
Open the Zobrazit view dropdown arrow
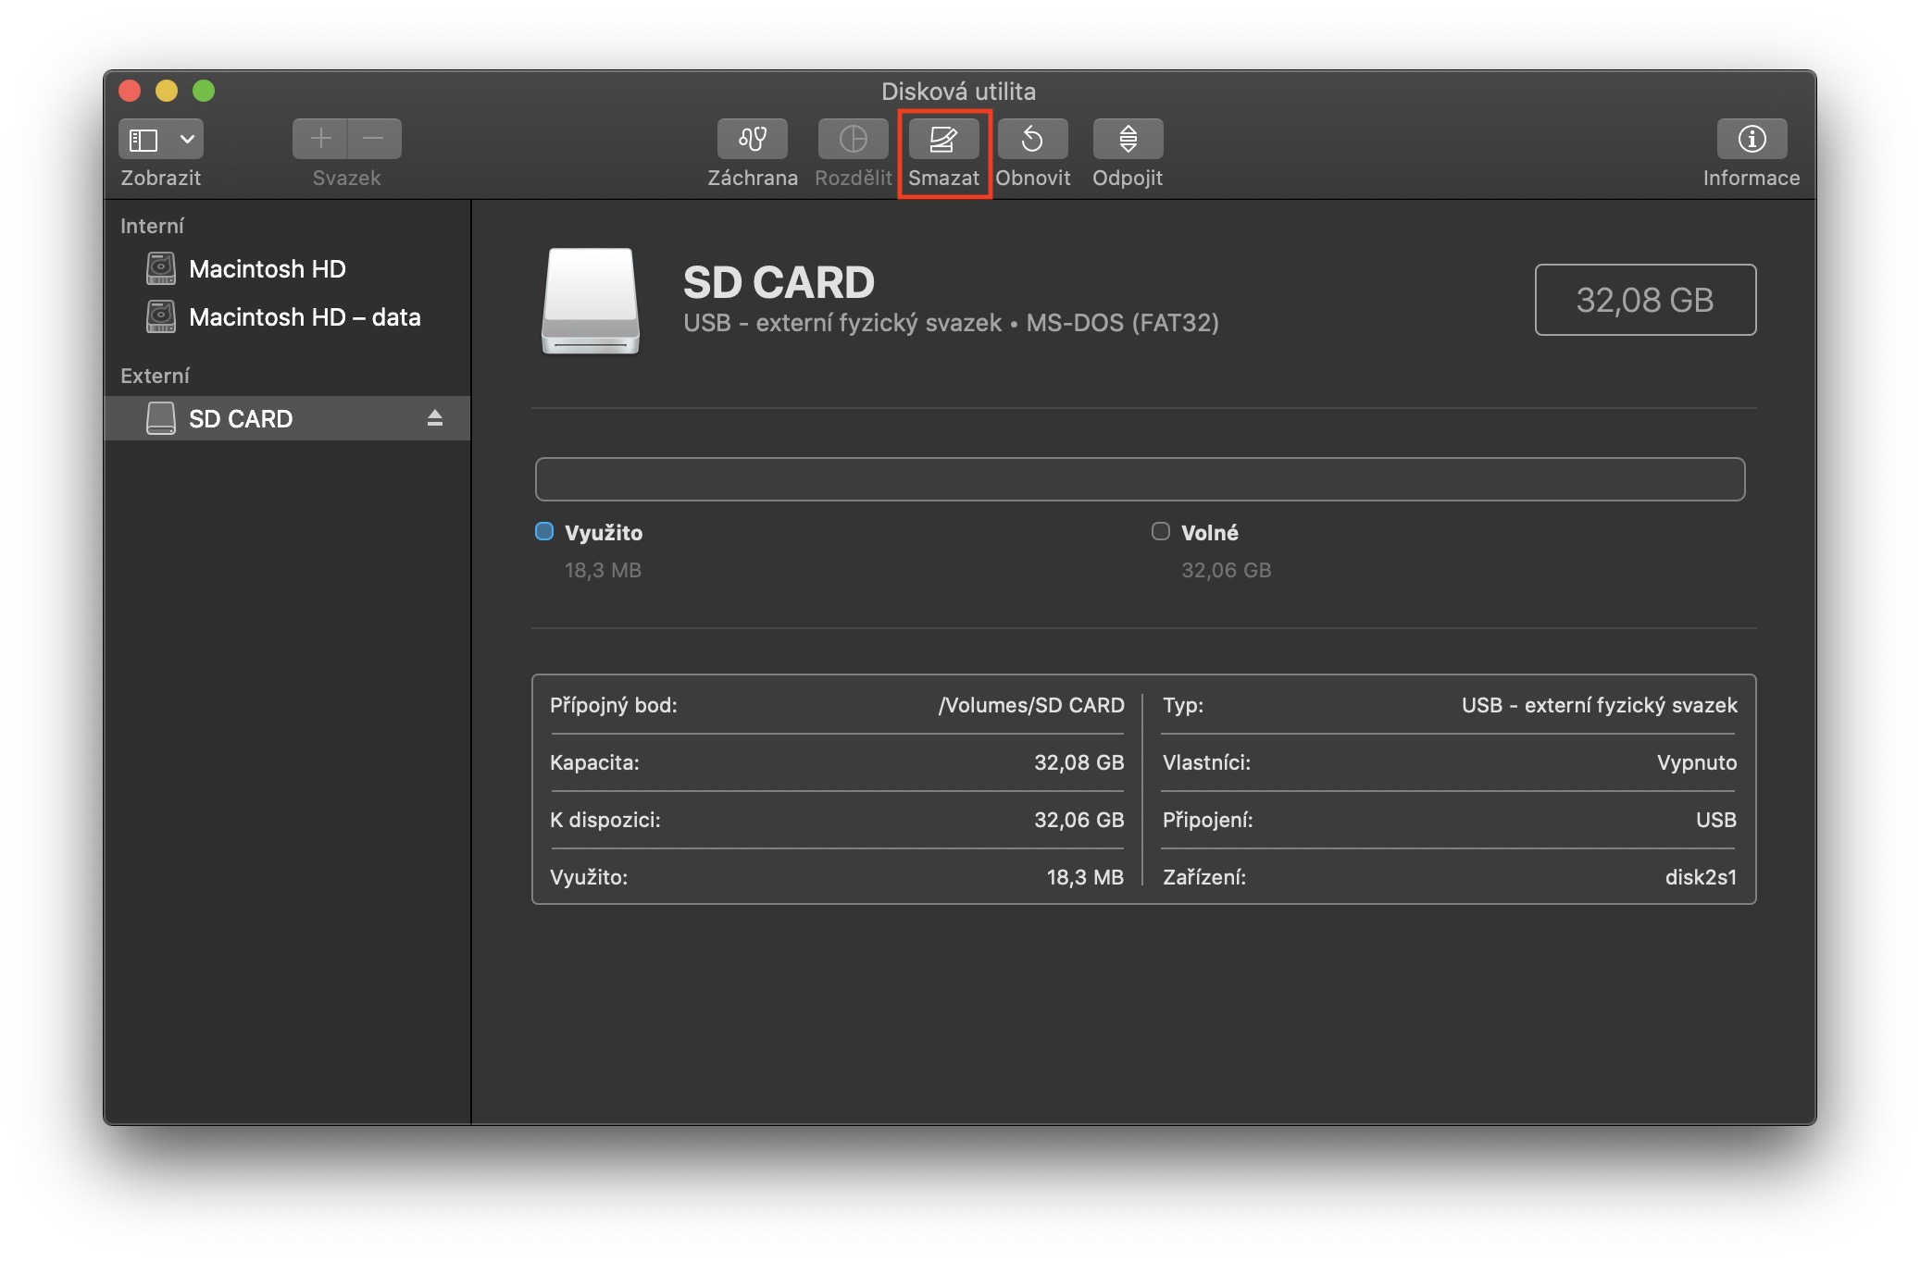pos(187,139)
